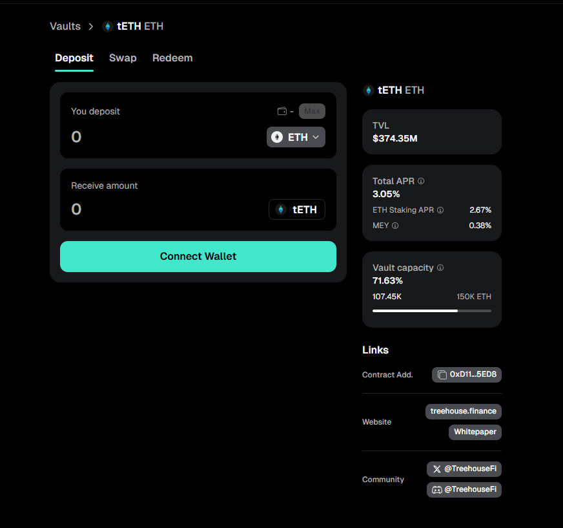Click the vault capacity 71.63% value
The image size is (563, 528).
coord(387,280)
